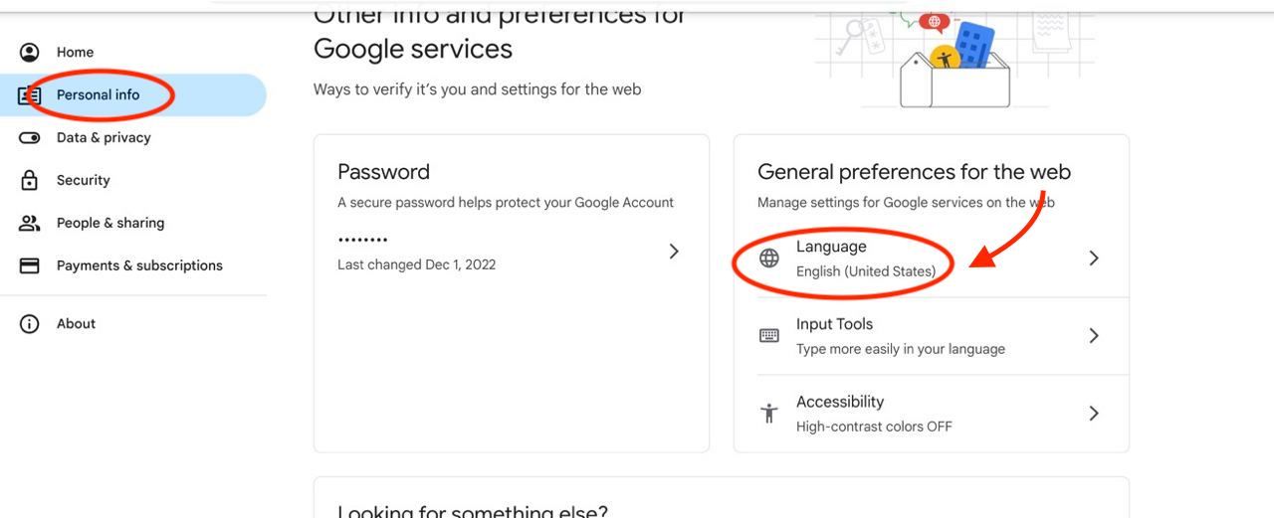This screenshot has height=518, width=1274.
Task: Select Security in the sidebar
Action: (x=83, y=181)
